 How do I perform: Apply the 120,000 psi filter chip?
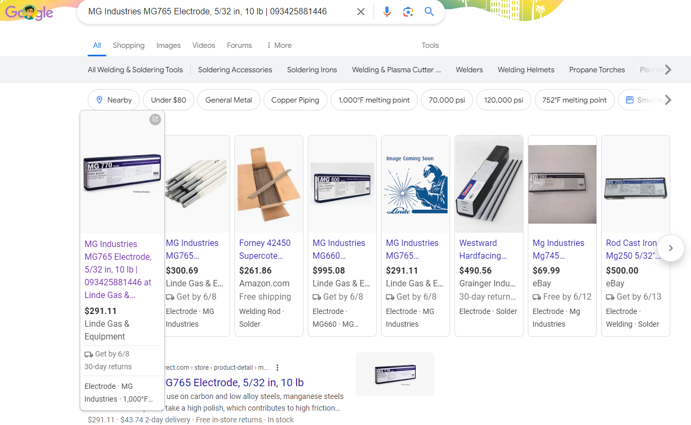[x=504, y=100]
